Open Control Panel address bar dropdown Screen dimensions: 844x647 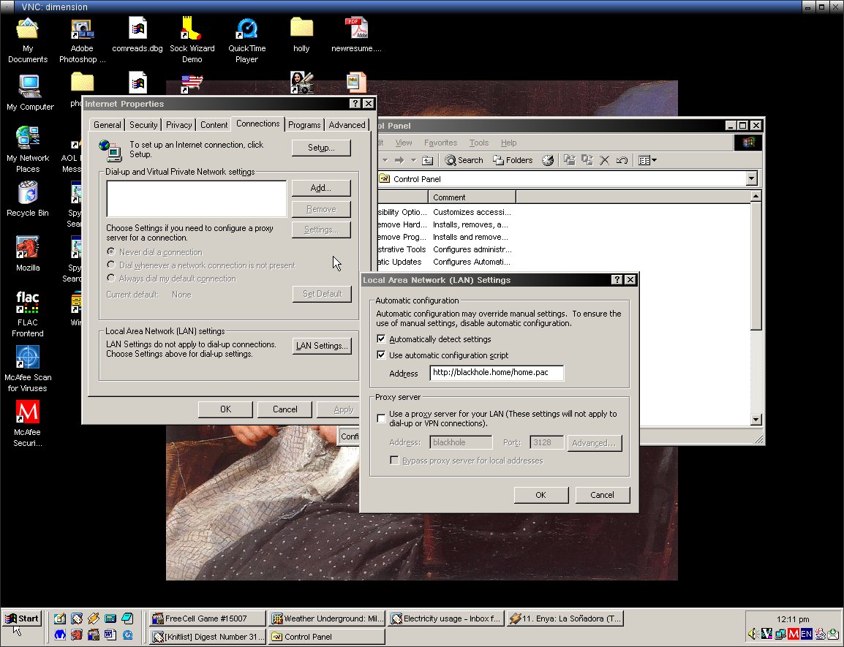coord(751,178)
